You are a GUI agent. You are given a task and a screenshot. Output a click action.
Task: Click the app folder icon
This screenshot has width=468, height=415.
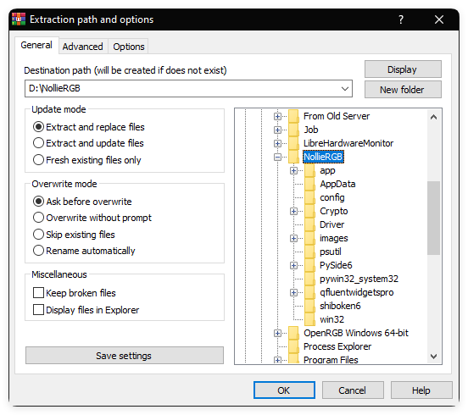pyautogui.click(x=309, y=170)
